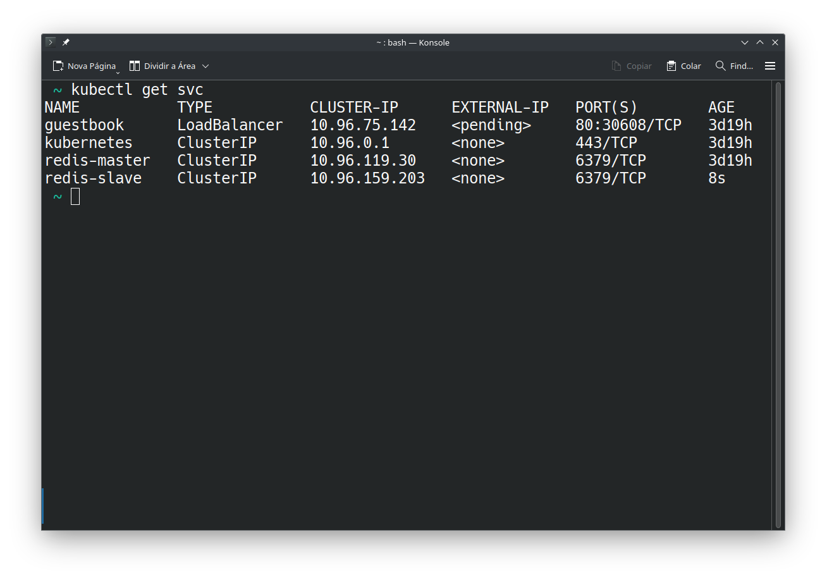Click the 'kubernetes' service name

[89, 143]
